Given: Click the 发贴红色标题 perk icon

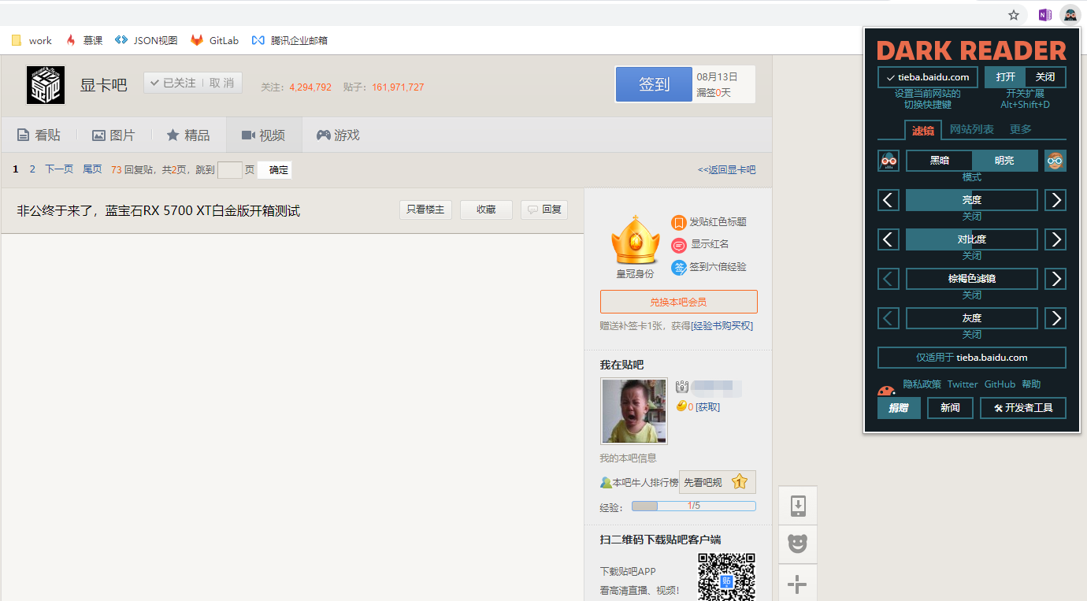Looking at the screenshot, I should (678, 223).
